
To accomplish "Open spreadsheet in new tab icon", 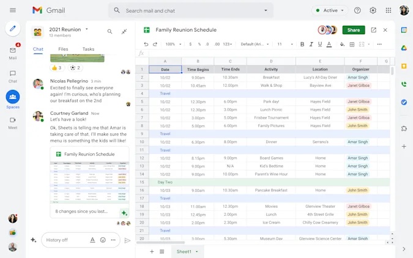I will (x=373, y=30).
